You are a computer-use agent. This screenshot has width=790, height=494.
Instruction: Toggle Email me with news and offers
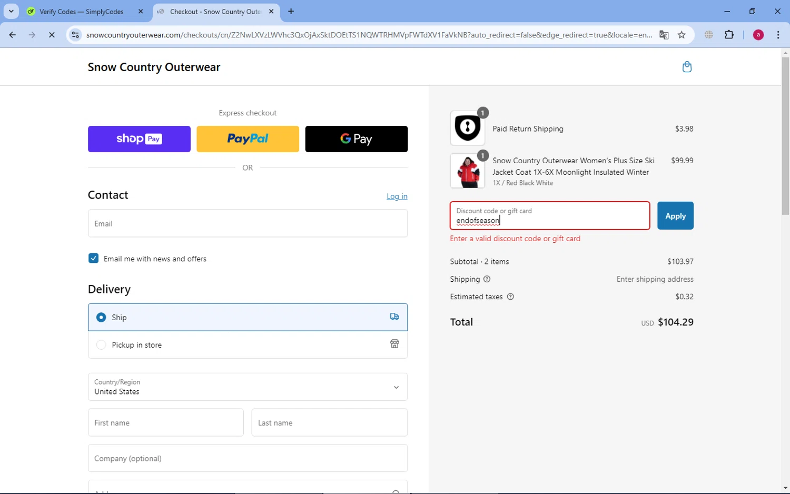pyautogui.click(x=93, y=258)
